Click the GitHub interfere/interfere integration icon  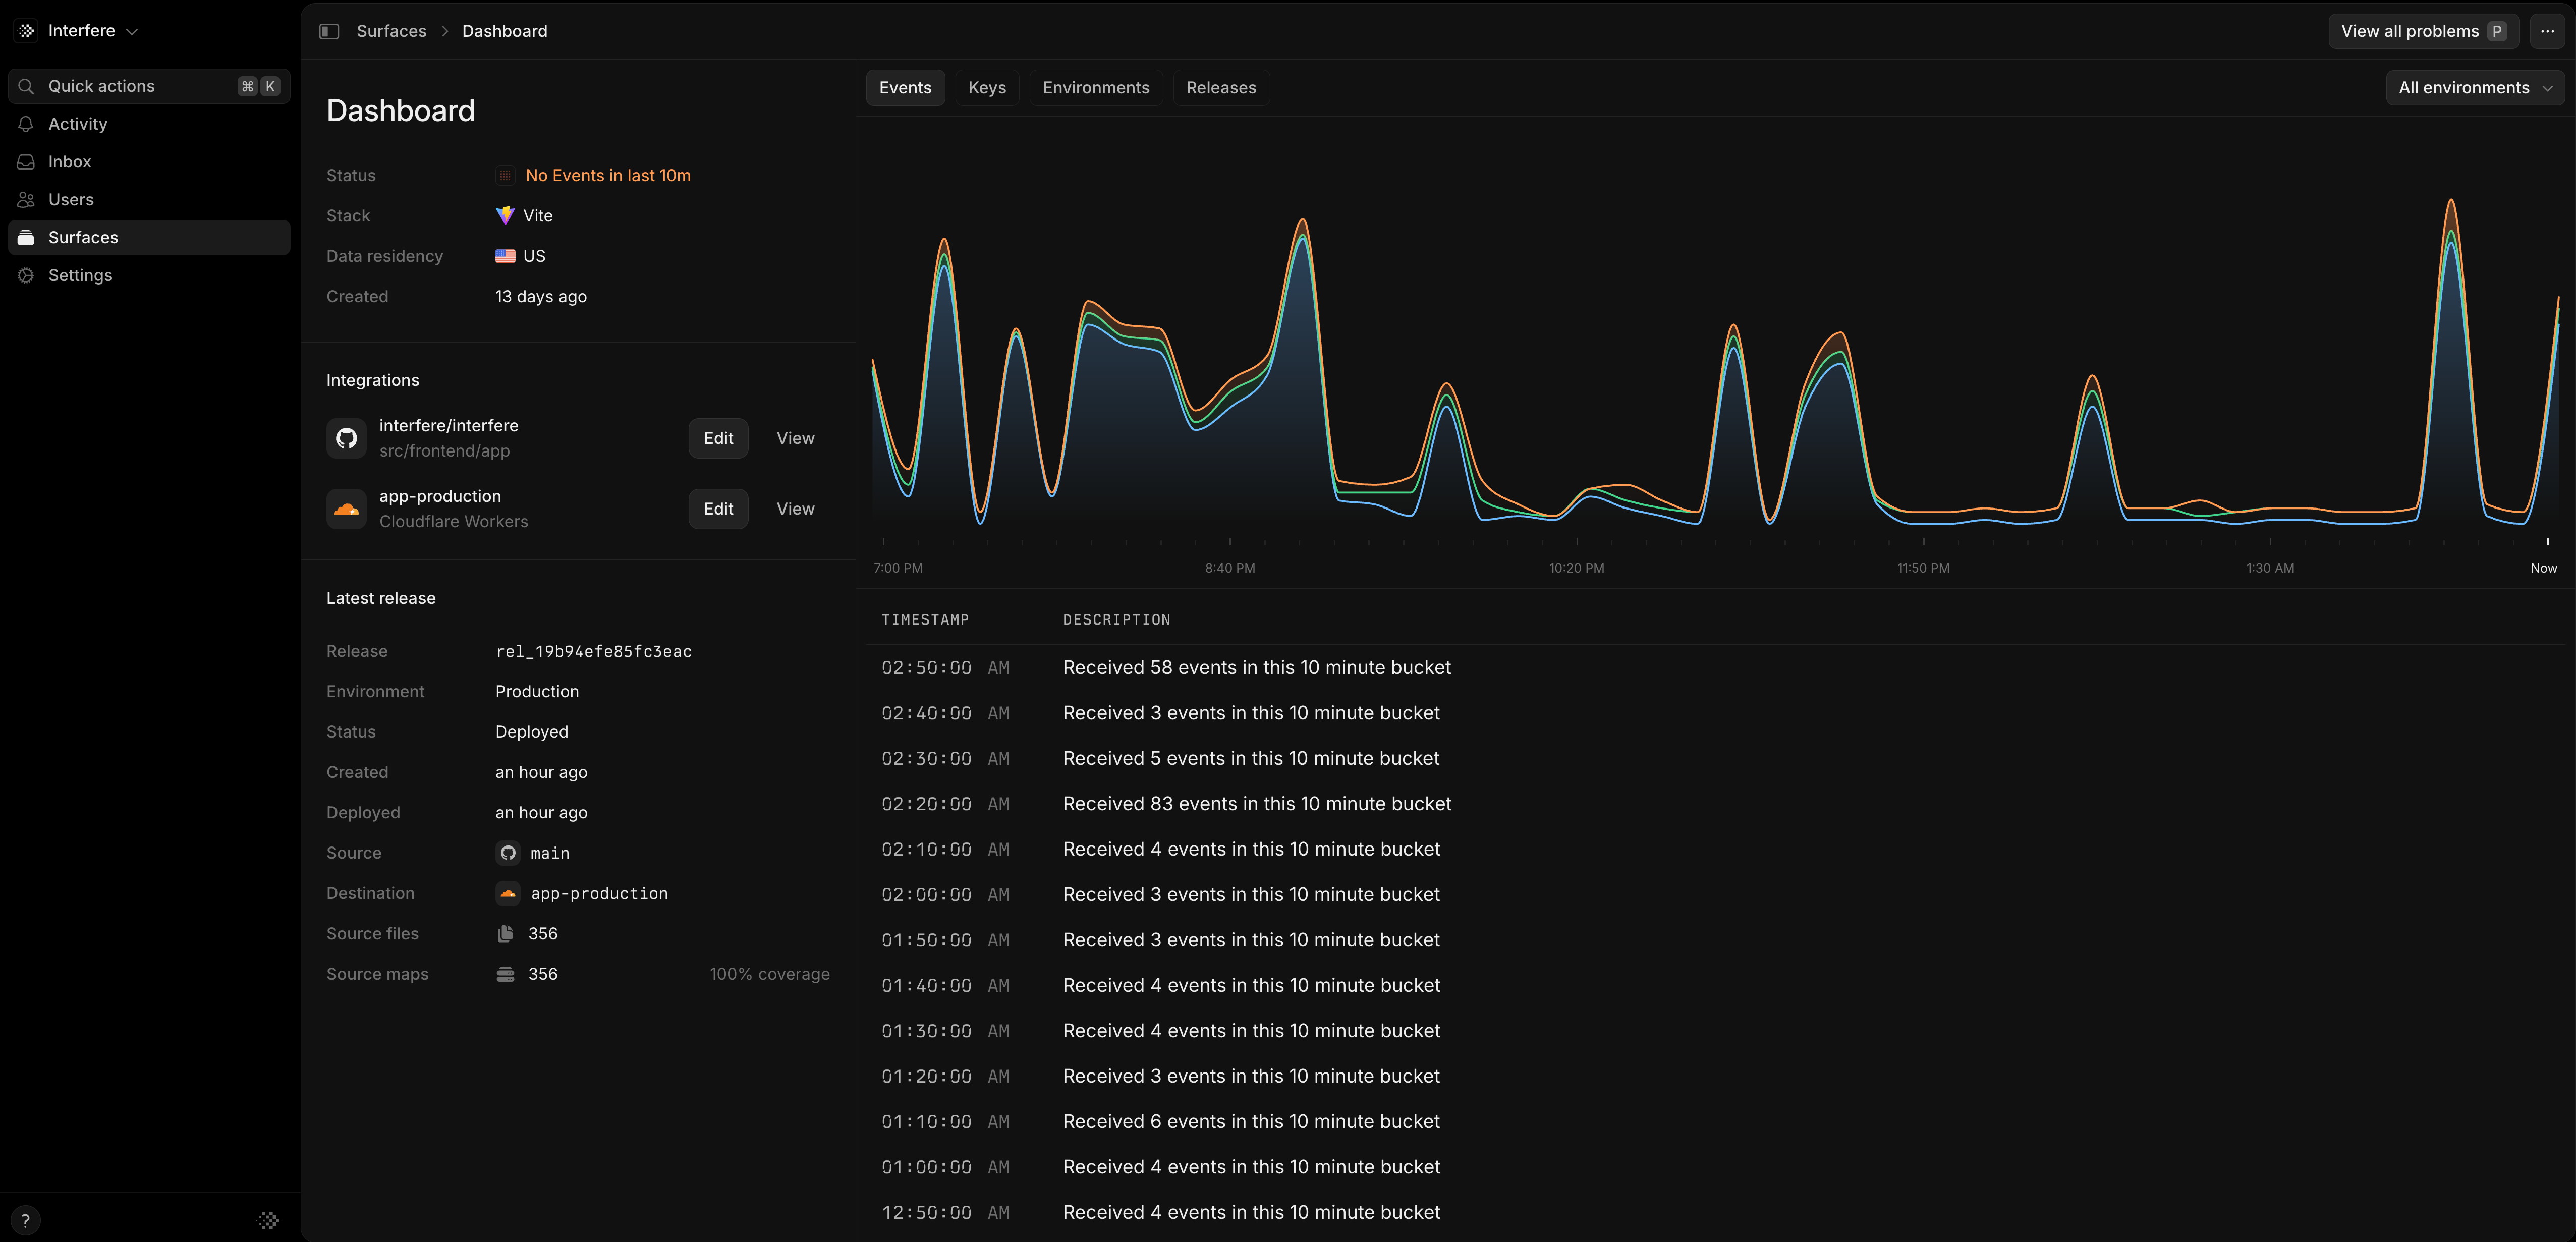(x=346, y=438)
